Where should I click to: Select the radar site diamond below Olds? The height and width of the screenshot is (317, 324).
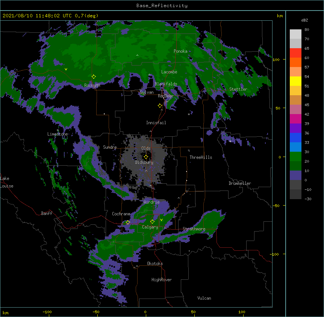click(146, 157)
